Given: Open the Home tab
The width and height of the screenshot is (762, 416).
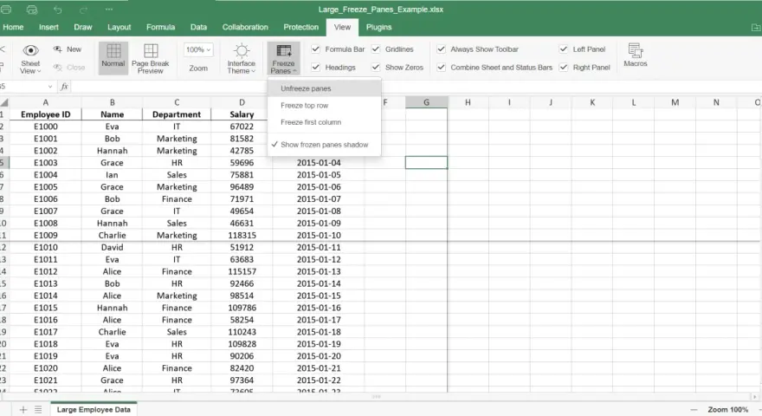Looking at the screenshot, I should [13, 27].
